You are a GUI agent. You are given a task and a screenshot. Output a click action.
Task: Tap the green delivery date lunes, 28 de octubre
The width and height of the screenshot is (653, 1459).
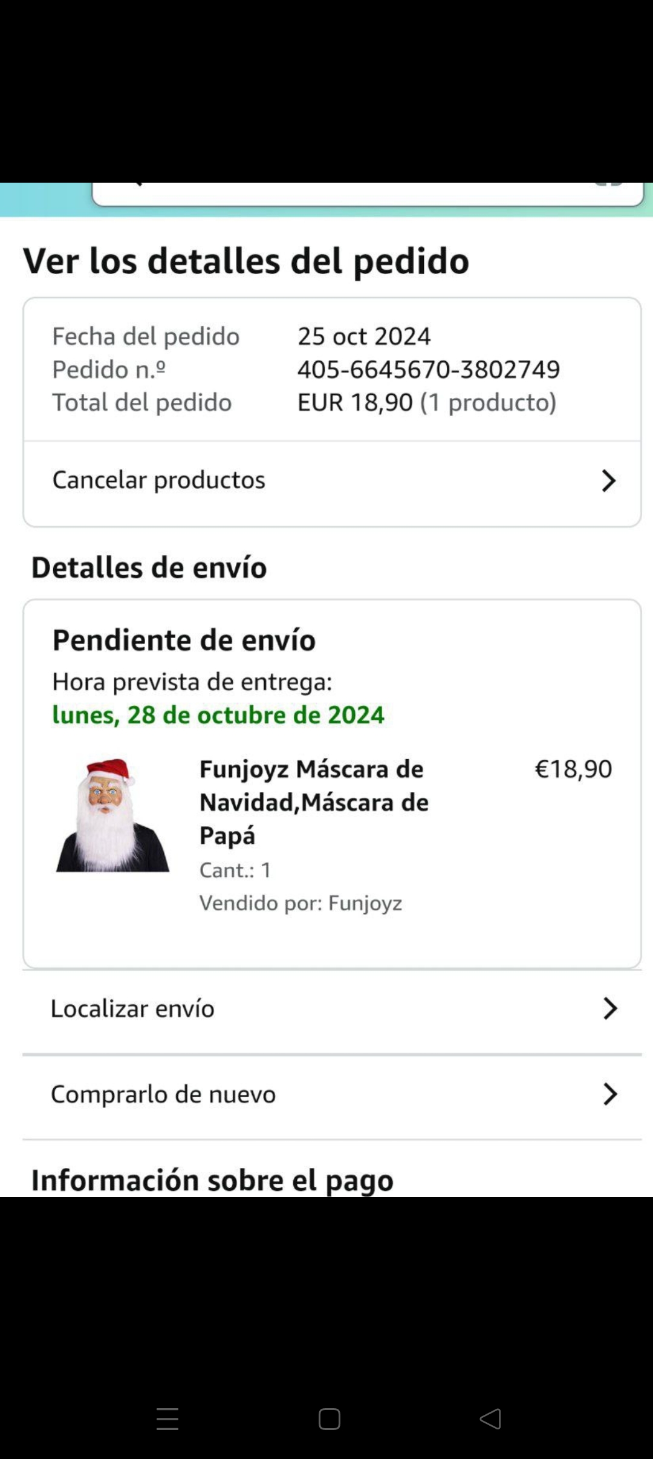pyautogui.click(x=218, y=715)
